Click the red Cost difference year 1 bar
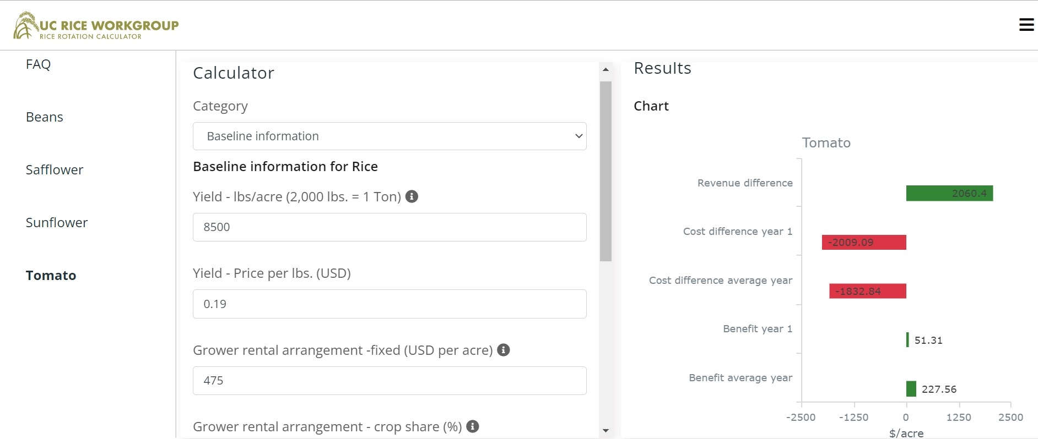Screen dimensions: 1038x439 click(863, 243)
